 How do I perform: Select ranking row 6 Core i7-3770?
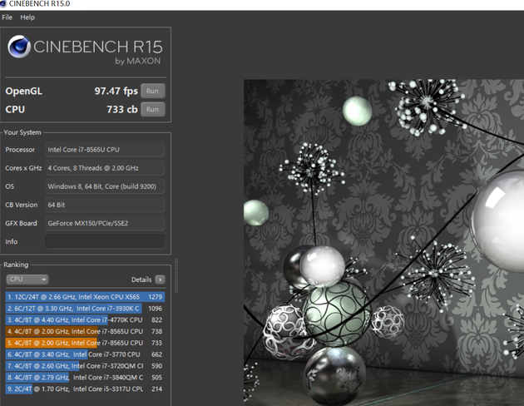(x=85, y=354)
